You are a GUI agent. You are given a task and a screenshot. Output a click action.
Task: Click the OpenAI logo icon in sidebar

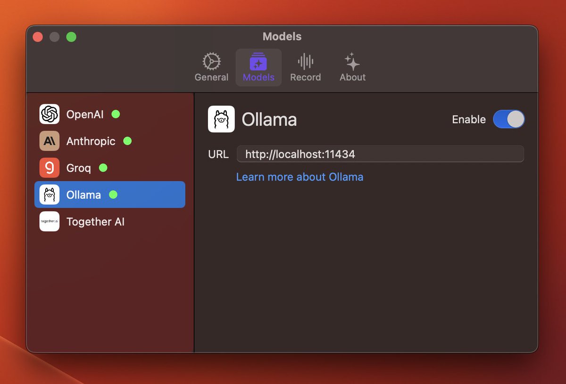50,114
